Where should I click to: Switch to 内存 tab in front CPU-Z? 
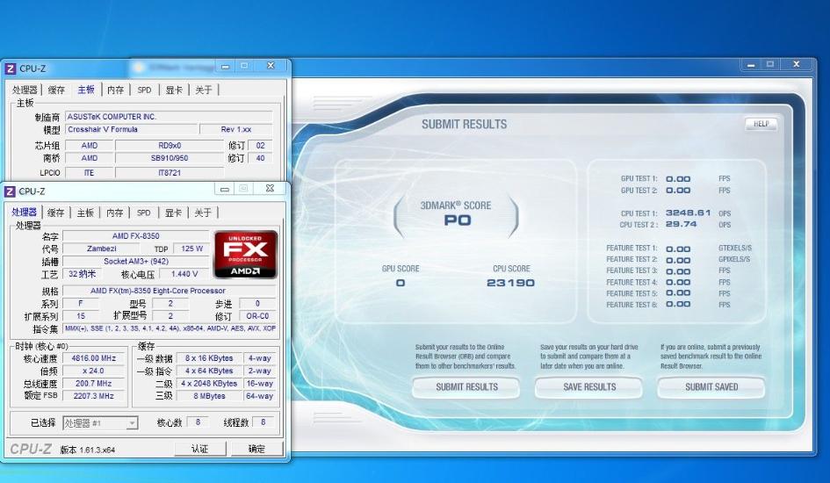point(115,213)
